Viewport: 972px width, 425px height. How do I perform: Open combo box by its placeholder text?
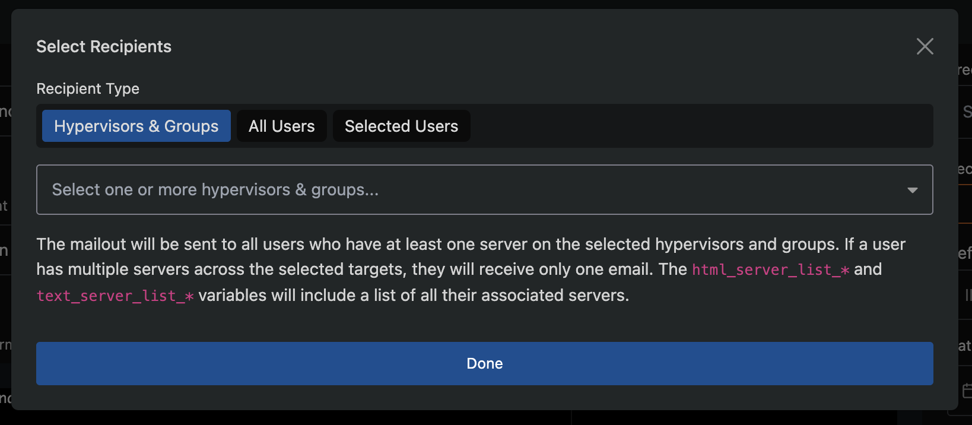pyautogui.click(x=215, y=189)
